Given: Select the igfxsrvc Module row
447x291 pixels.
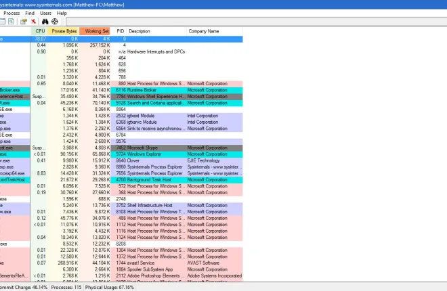Looking at the screenshot, I should tap(121, 122).
